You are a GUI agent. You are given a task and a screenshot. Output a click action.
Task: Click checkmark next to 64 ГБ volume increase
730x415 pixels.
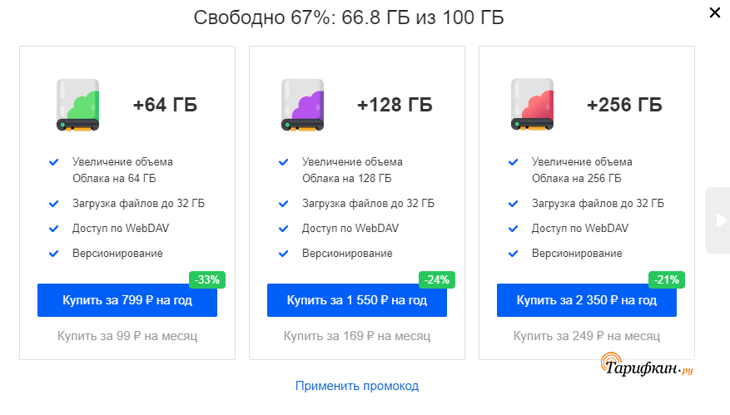point(54,162)
